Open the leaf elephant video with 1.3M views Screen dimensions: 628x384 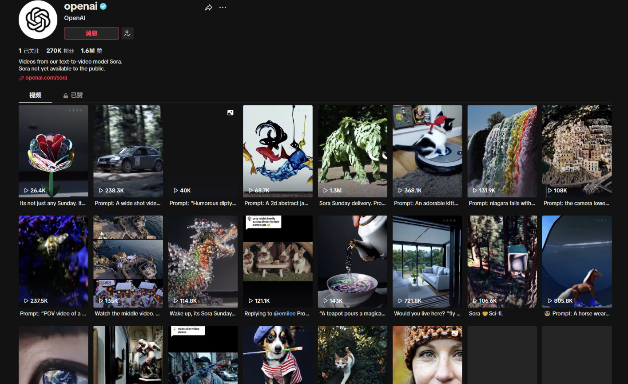[353, 151]
